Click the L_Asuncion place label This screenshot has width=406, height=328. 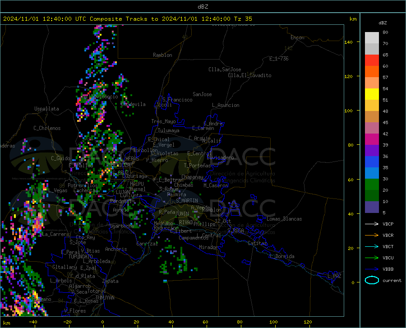pos(226,105)
